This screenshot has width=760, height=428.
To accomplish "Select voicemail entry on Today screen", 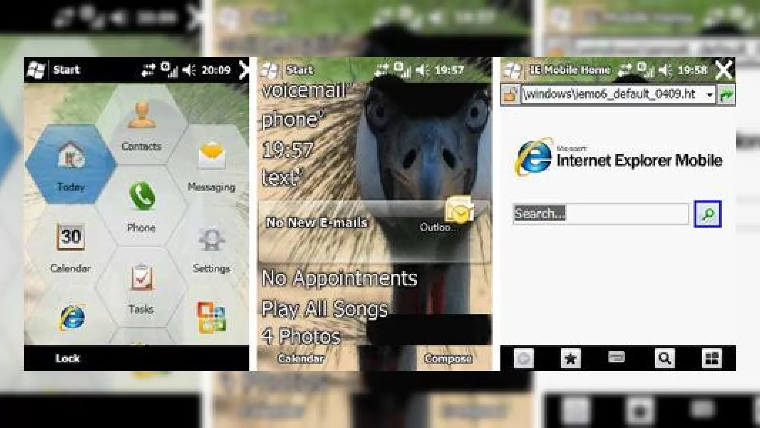I will point(306,90).
